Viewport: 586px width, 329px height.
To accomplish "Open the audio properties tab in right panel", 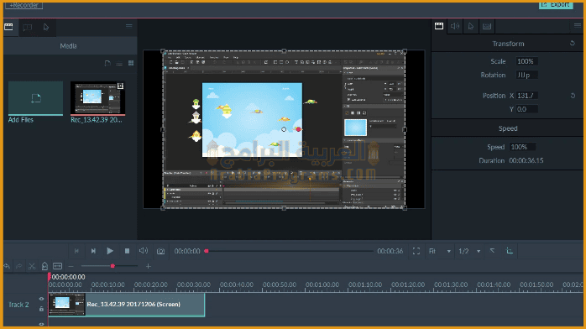I will [455, 26].
